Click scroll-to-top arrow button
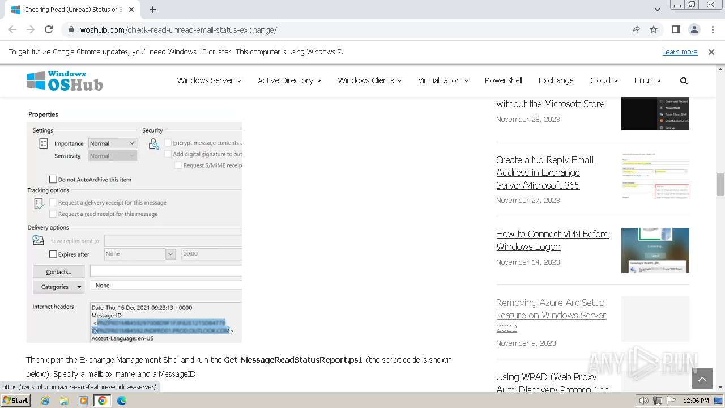 point(702,379)
